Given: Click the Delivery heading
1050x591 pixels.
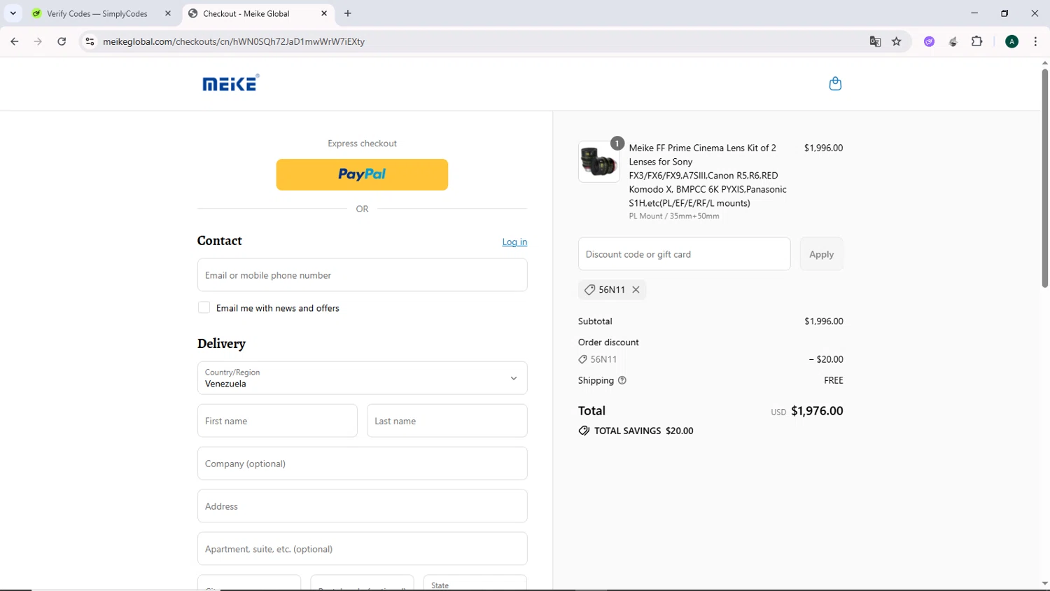Looking at the screenshot, I should pos(221,344).
